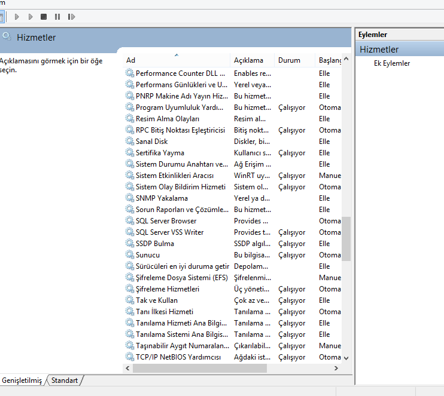Select the Şifreleme Hizmetleri service name
The width and height of the screenshot is (444, 396).
point(167,289)
